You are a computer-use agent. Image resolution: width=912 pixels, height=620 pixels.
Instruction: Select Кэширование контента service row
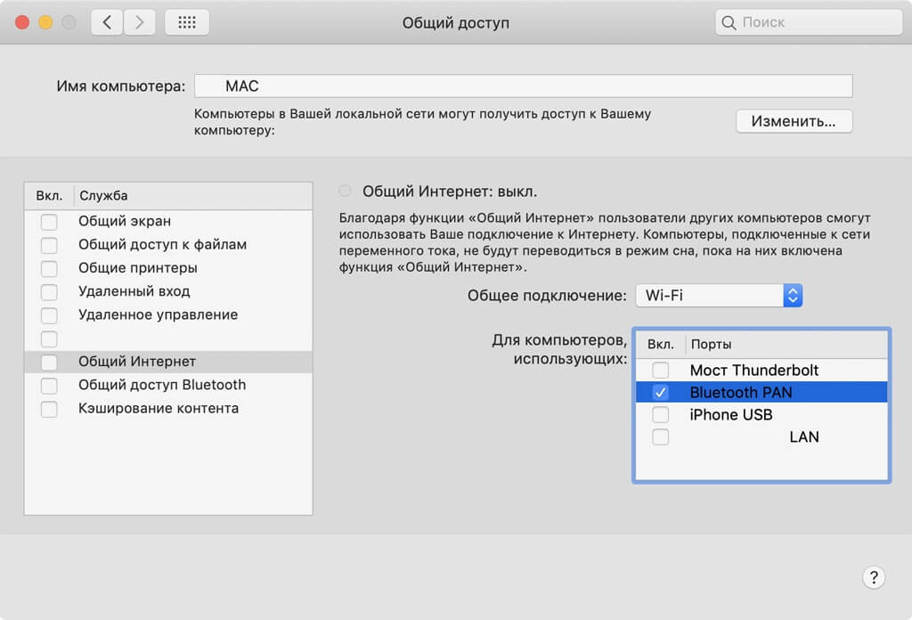coord(158,409)
